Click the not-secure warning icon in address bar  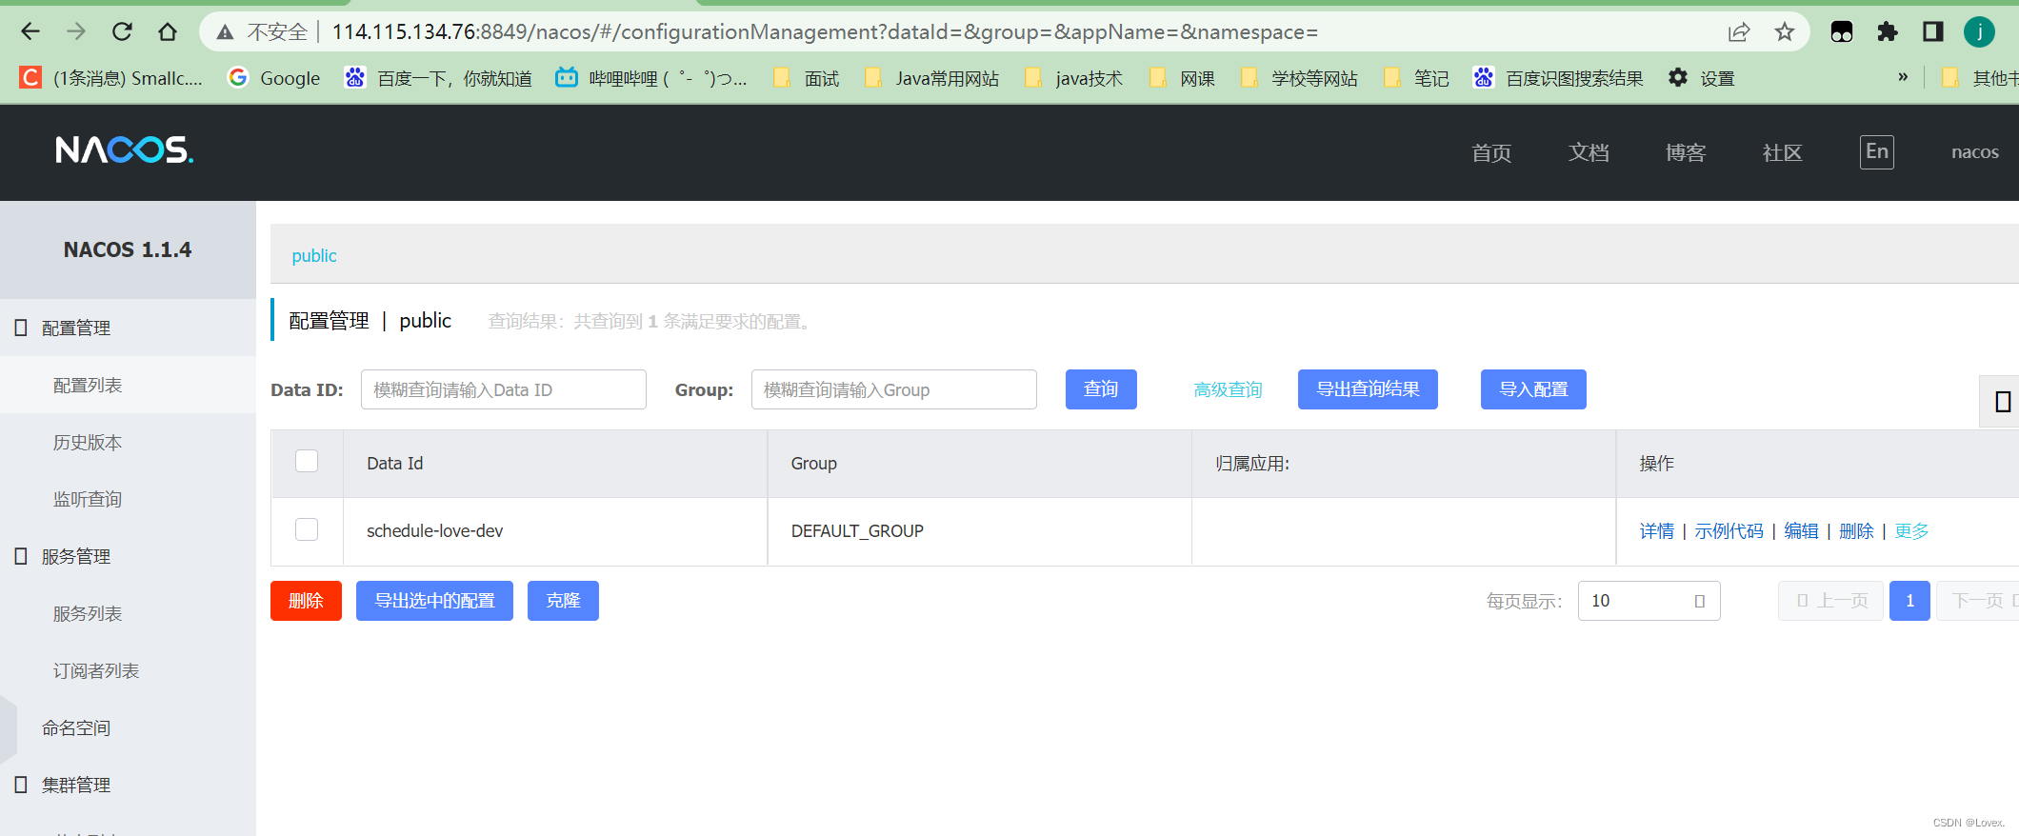[x=225, y=32]
